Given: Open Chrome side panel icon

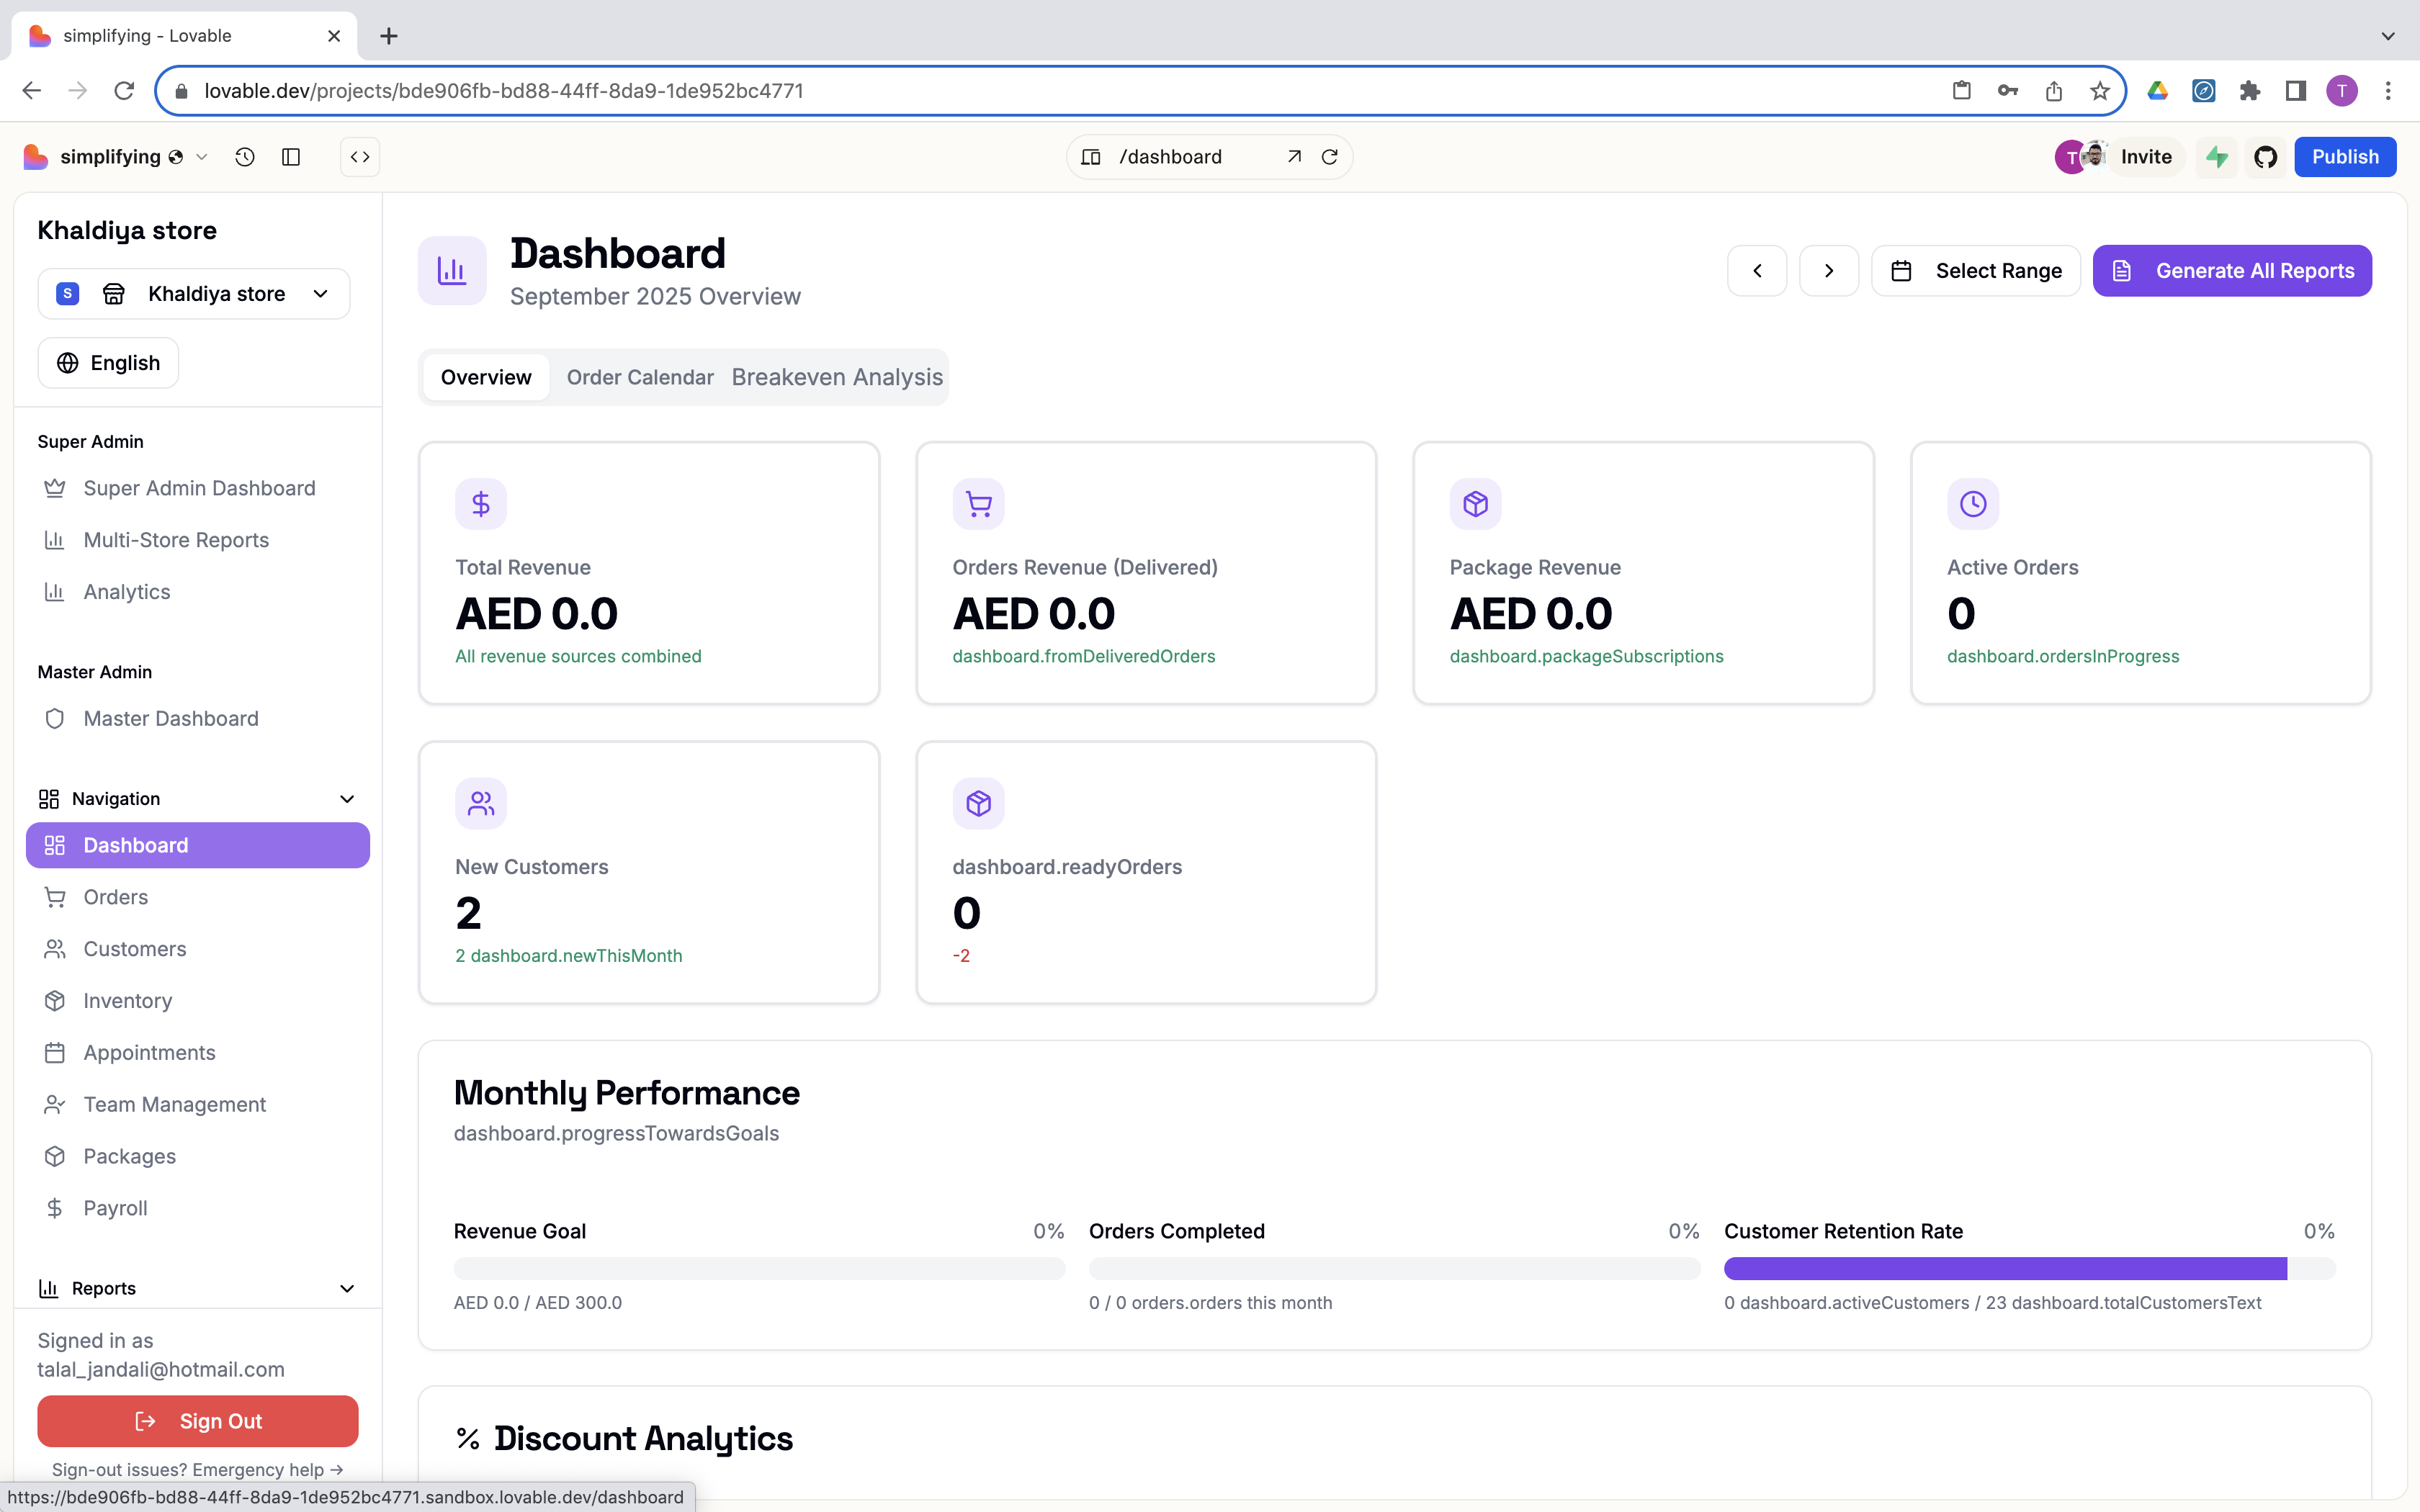Looking at the screenshot, I should [2296, 91].
